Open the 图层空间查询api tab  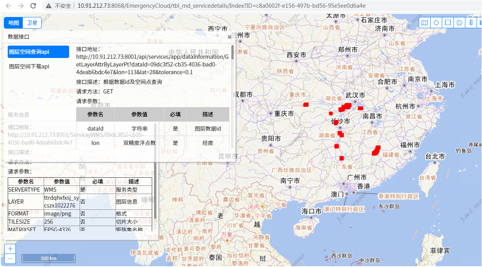point(38,52)
